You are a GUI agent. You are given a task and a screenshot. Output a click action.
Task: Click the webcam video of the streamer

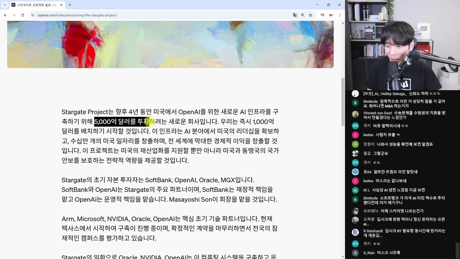click(x=402, y=45)
